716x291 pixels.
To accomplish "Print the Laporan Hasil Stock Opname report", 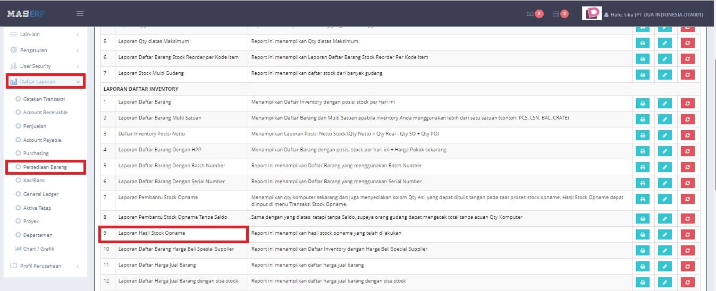I will (642, 235).
